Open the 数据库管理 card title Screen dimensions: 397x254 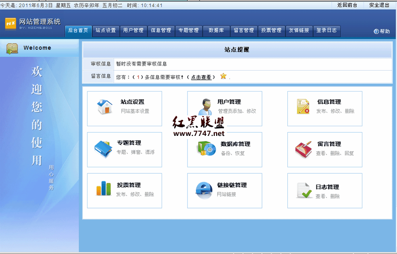(235, 144)
